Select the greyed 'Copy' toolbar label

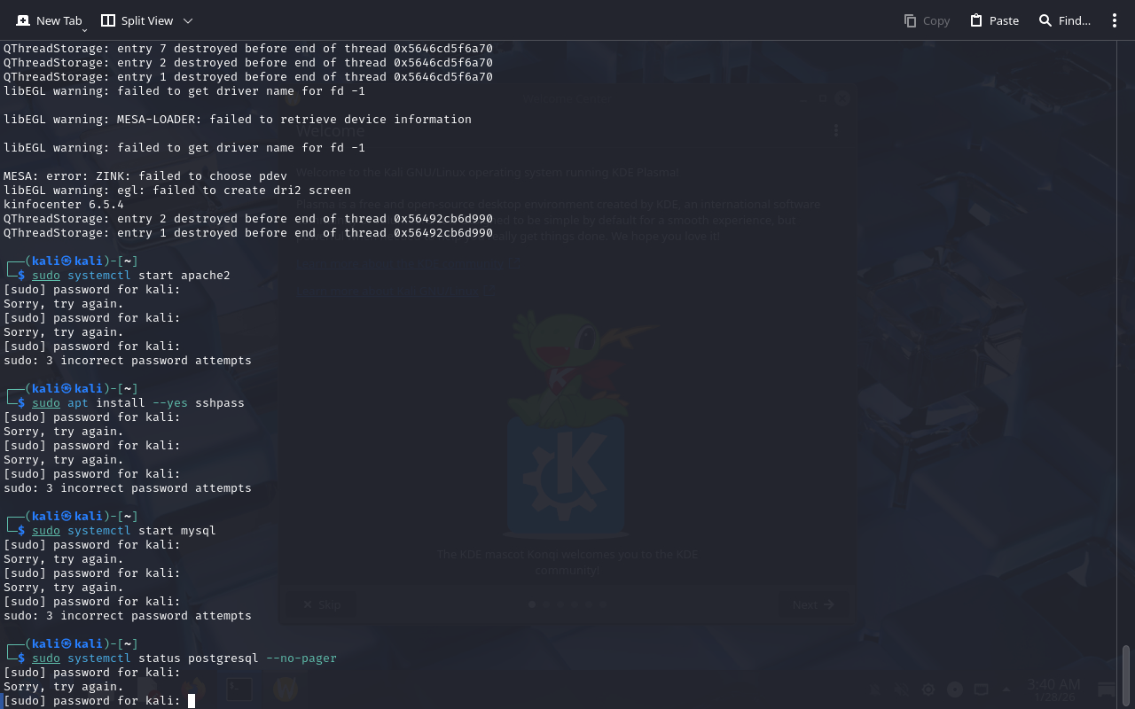click(x=935, y=20)
